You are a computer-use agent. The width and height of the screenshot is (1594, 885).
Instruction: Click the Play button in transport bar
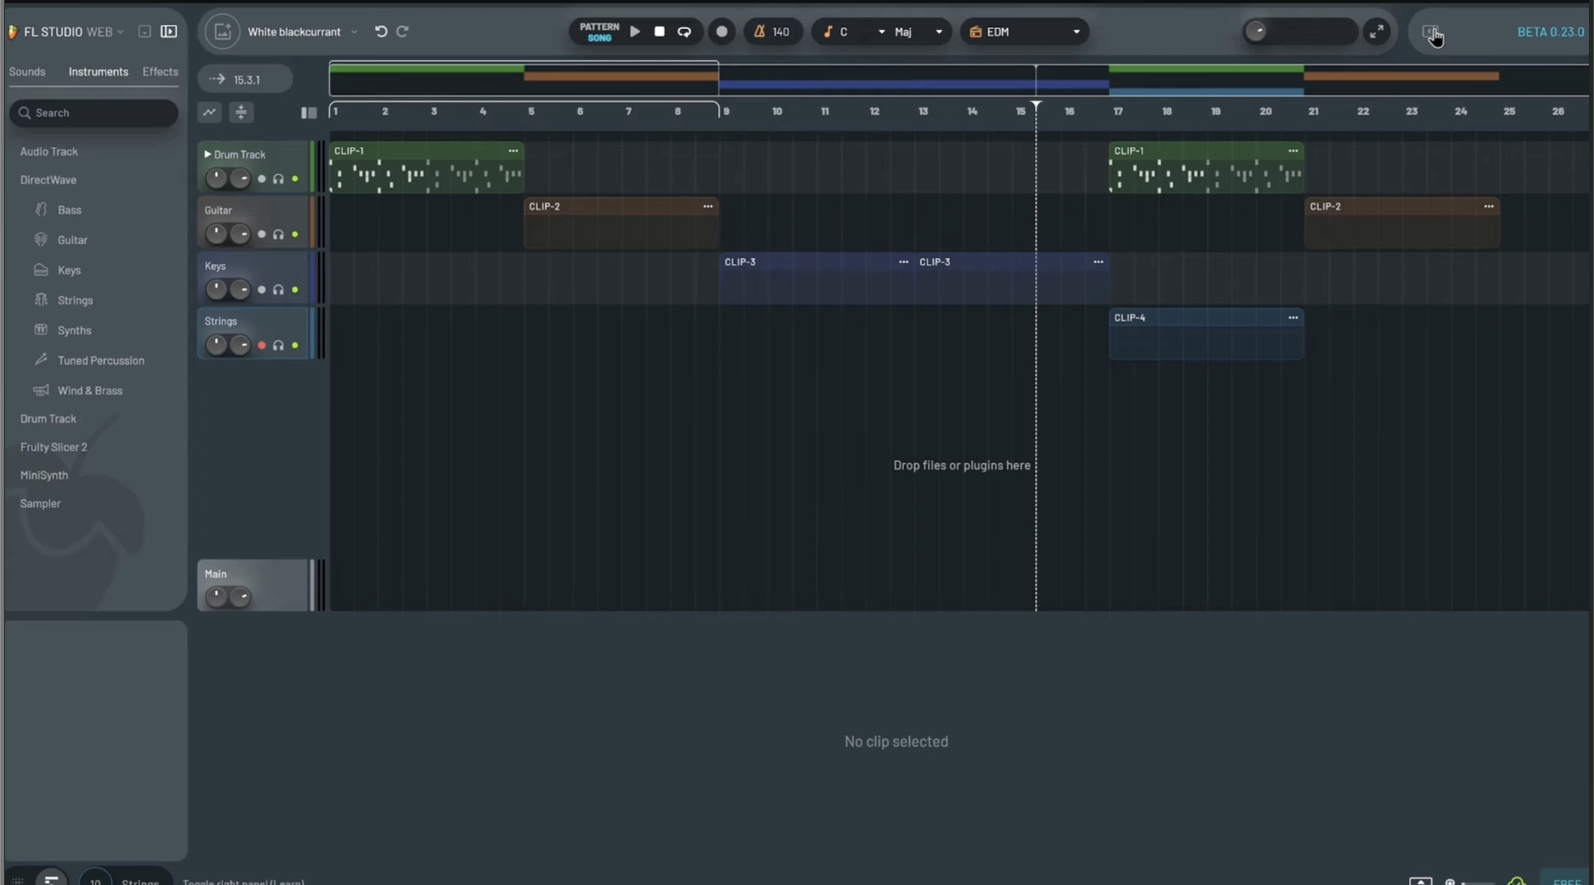point(635,32)
